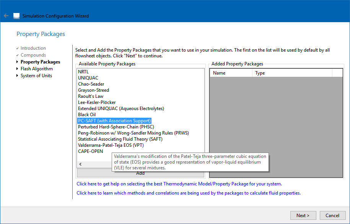
Task: Select the Black Oil package
Action: [x=87, y=115]
